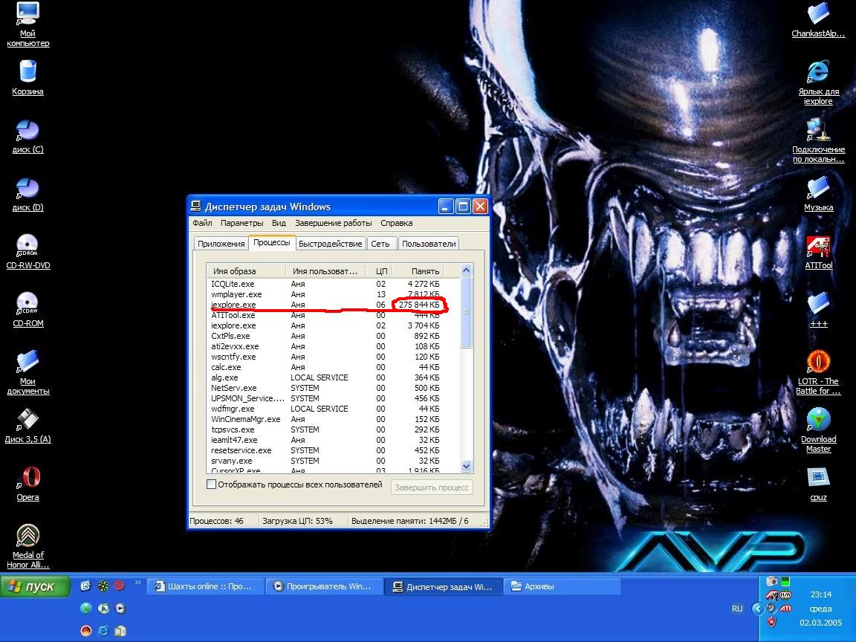Launch LOTR - The Battle for shortcut
Image resolution: width=856 pixels, height=642 pixels.
click(818, 372)
